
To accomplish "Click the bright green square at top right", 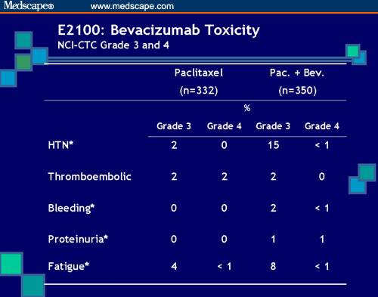I will tap(352, 51).
